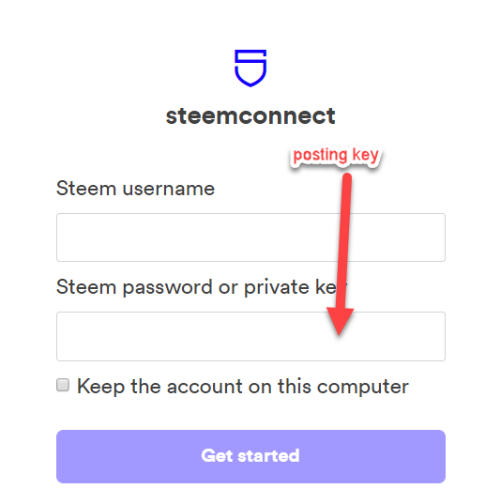Viewport: 501px width, 504px height.
Task: Focus the Steem password or private key field
Action: [250, 336]
